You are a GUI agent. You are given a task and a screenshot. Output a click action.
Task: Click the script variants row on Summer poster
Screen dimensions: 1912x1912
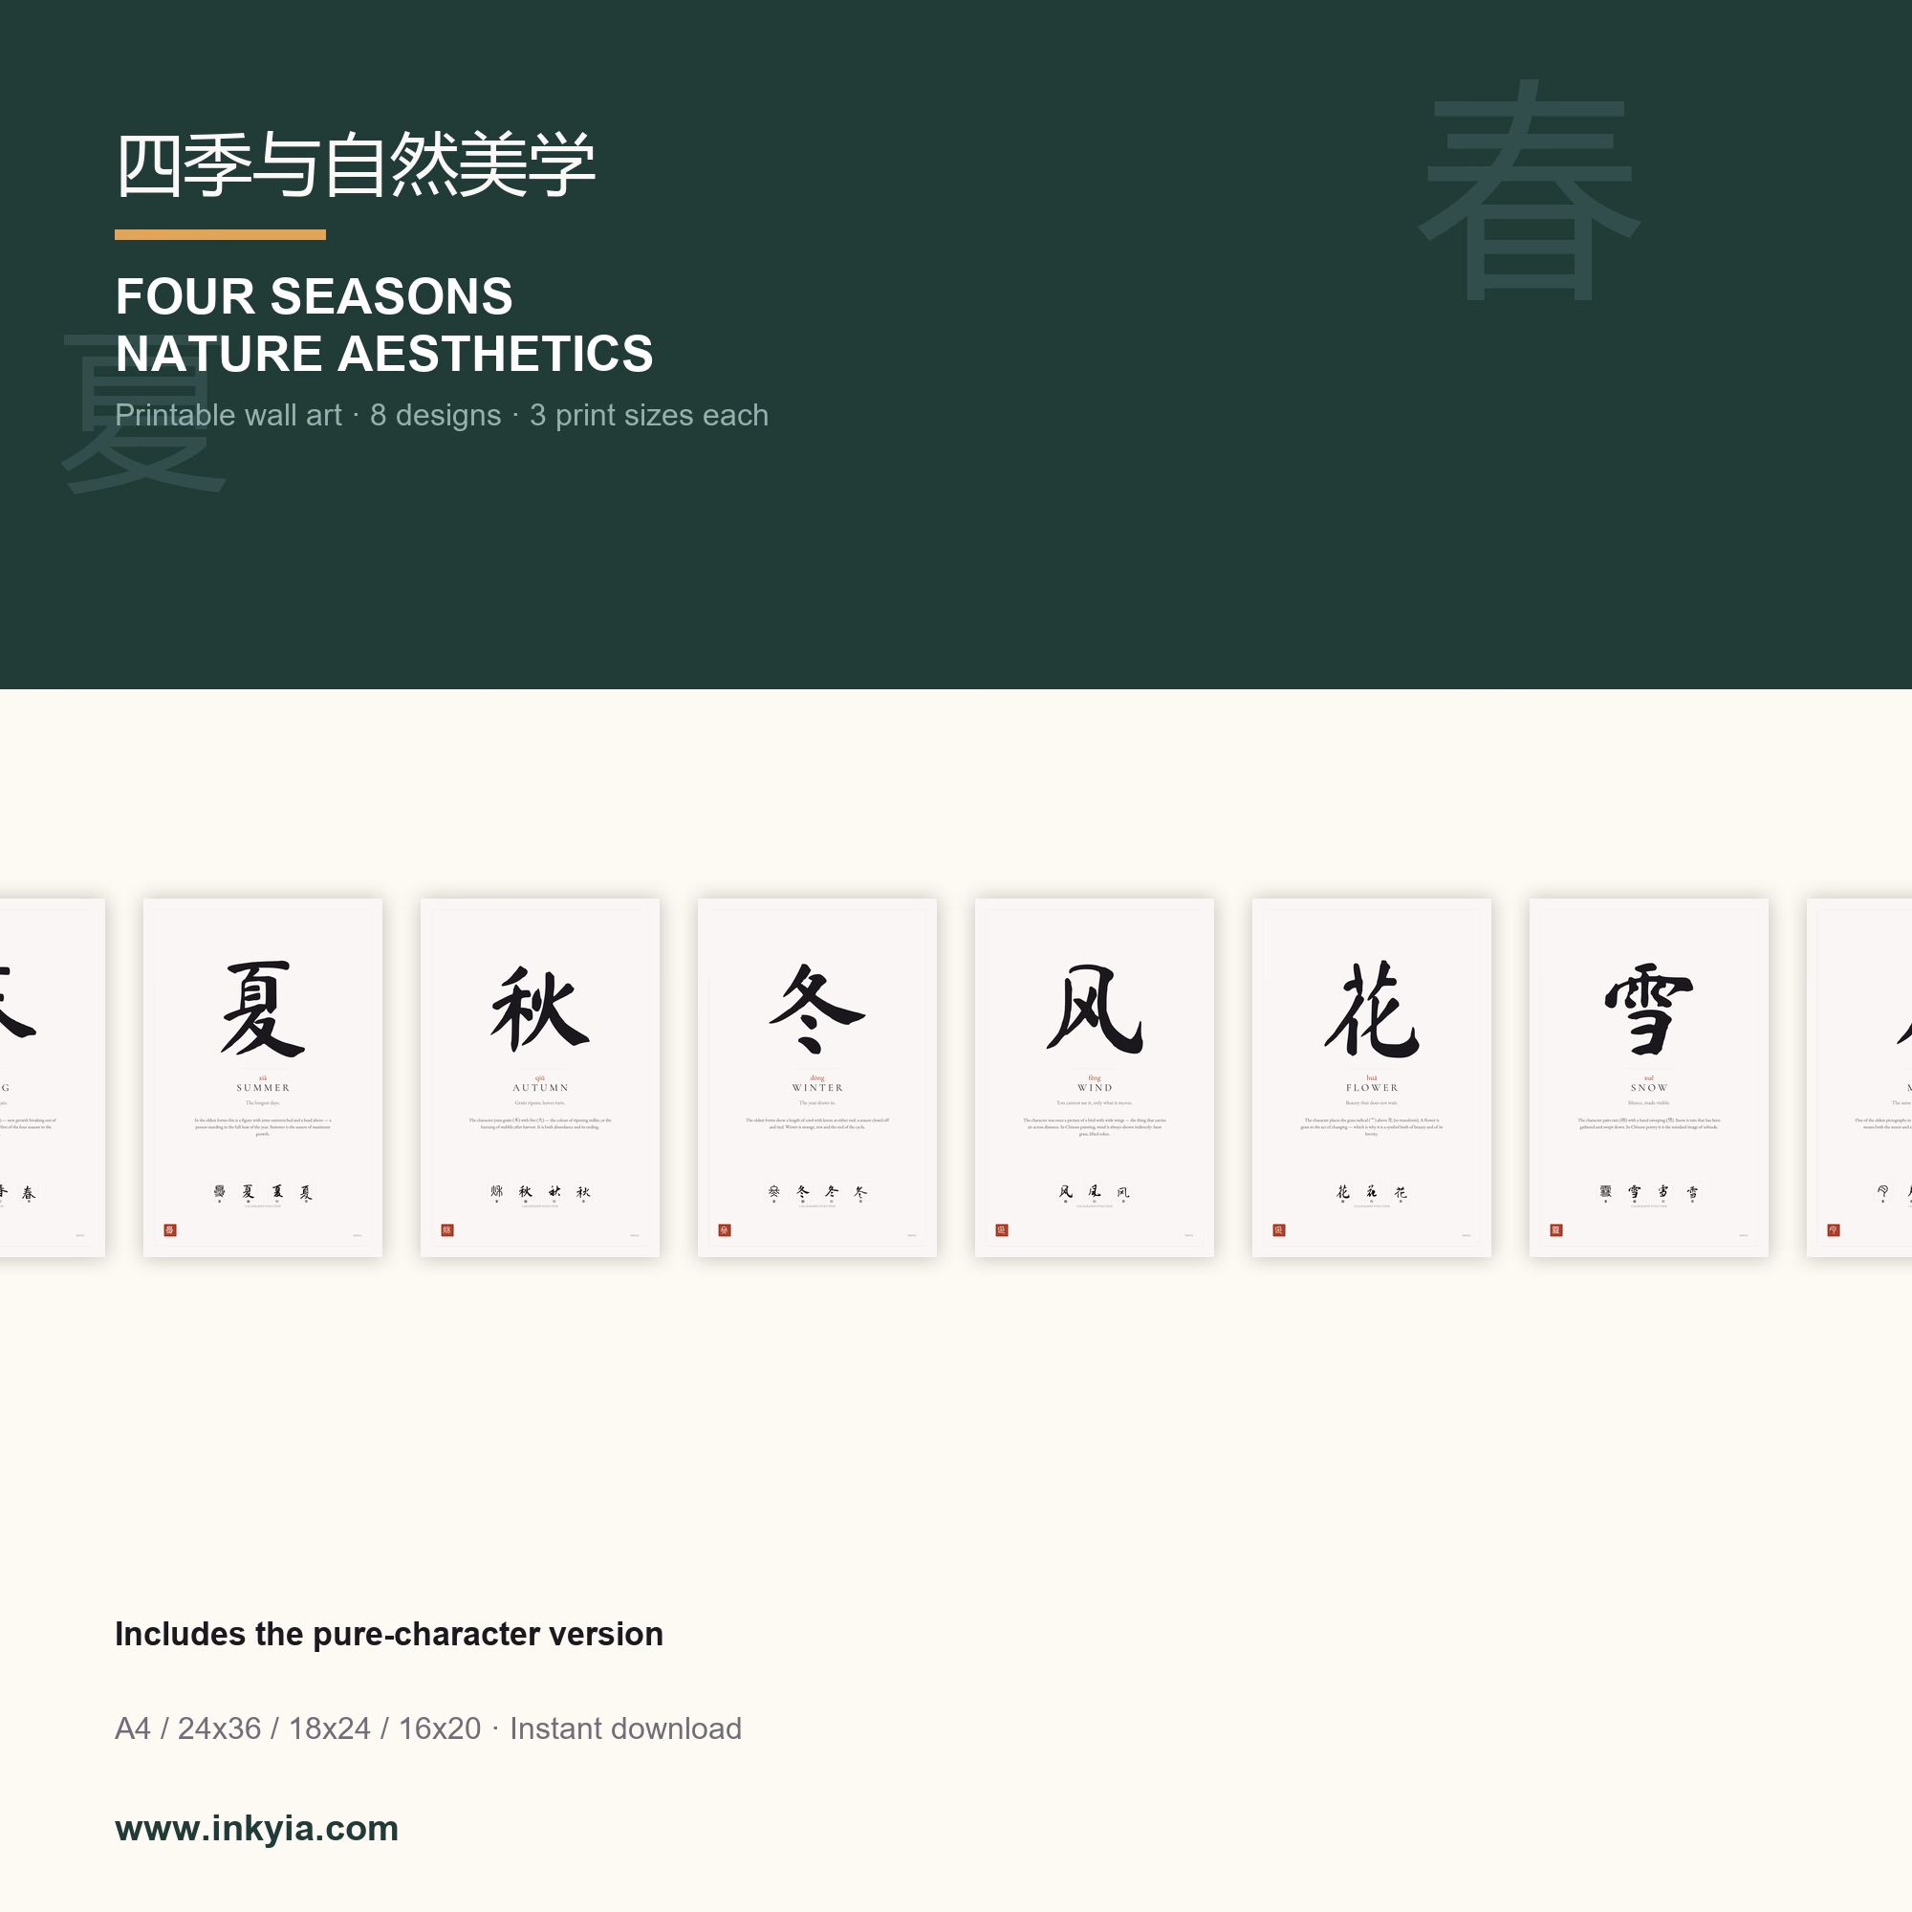pyautogui.click(x=263, y=1192)
